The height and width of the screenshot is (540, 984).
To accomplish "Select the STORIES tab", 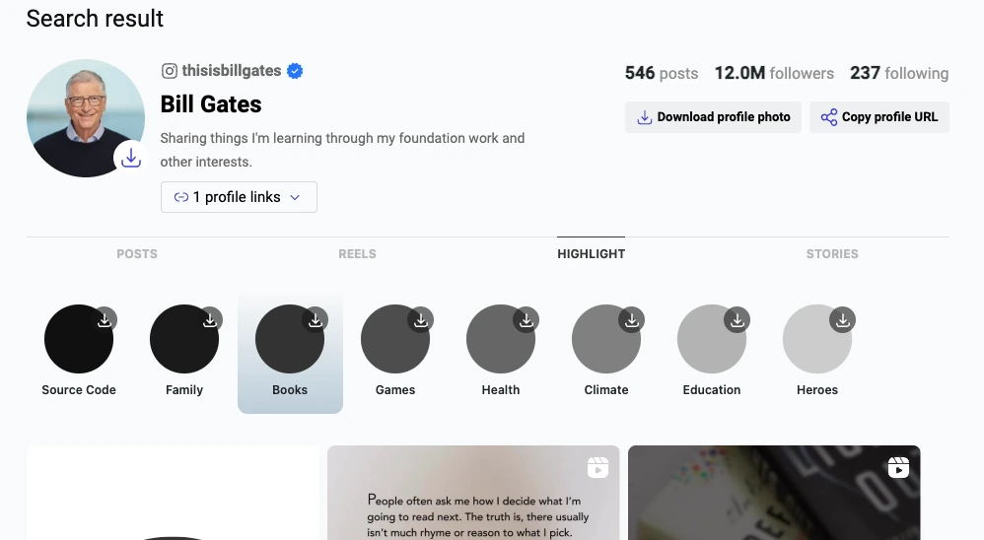I will point(832,253).
